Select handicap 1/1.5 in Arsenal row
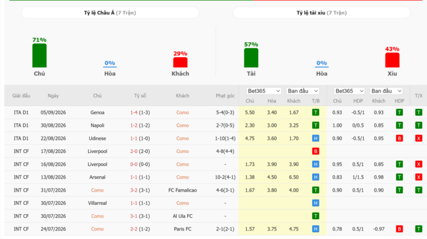 pyautogui.click(x=358, y=177)
